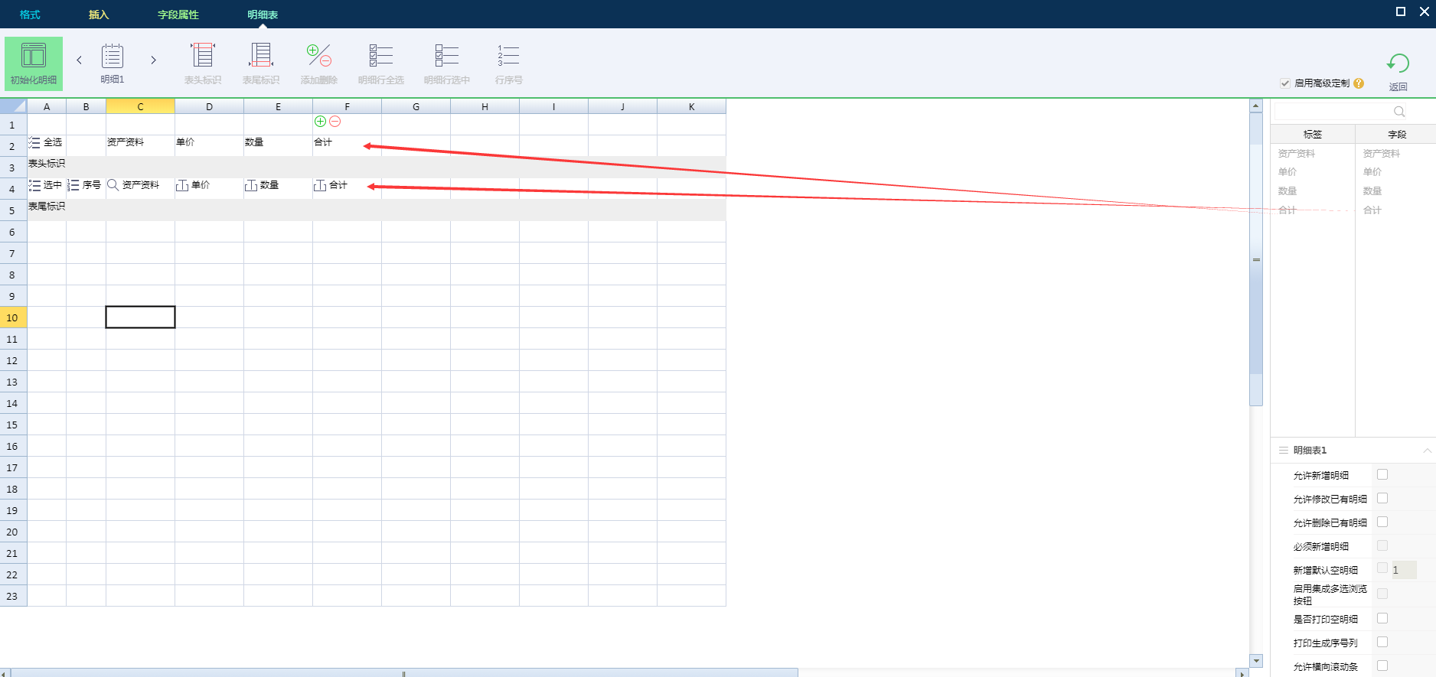
Task: Click the 添加删除 add/delete tool icon
Action: coord(319,57)
